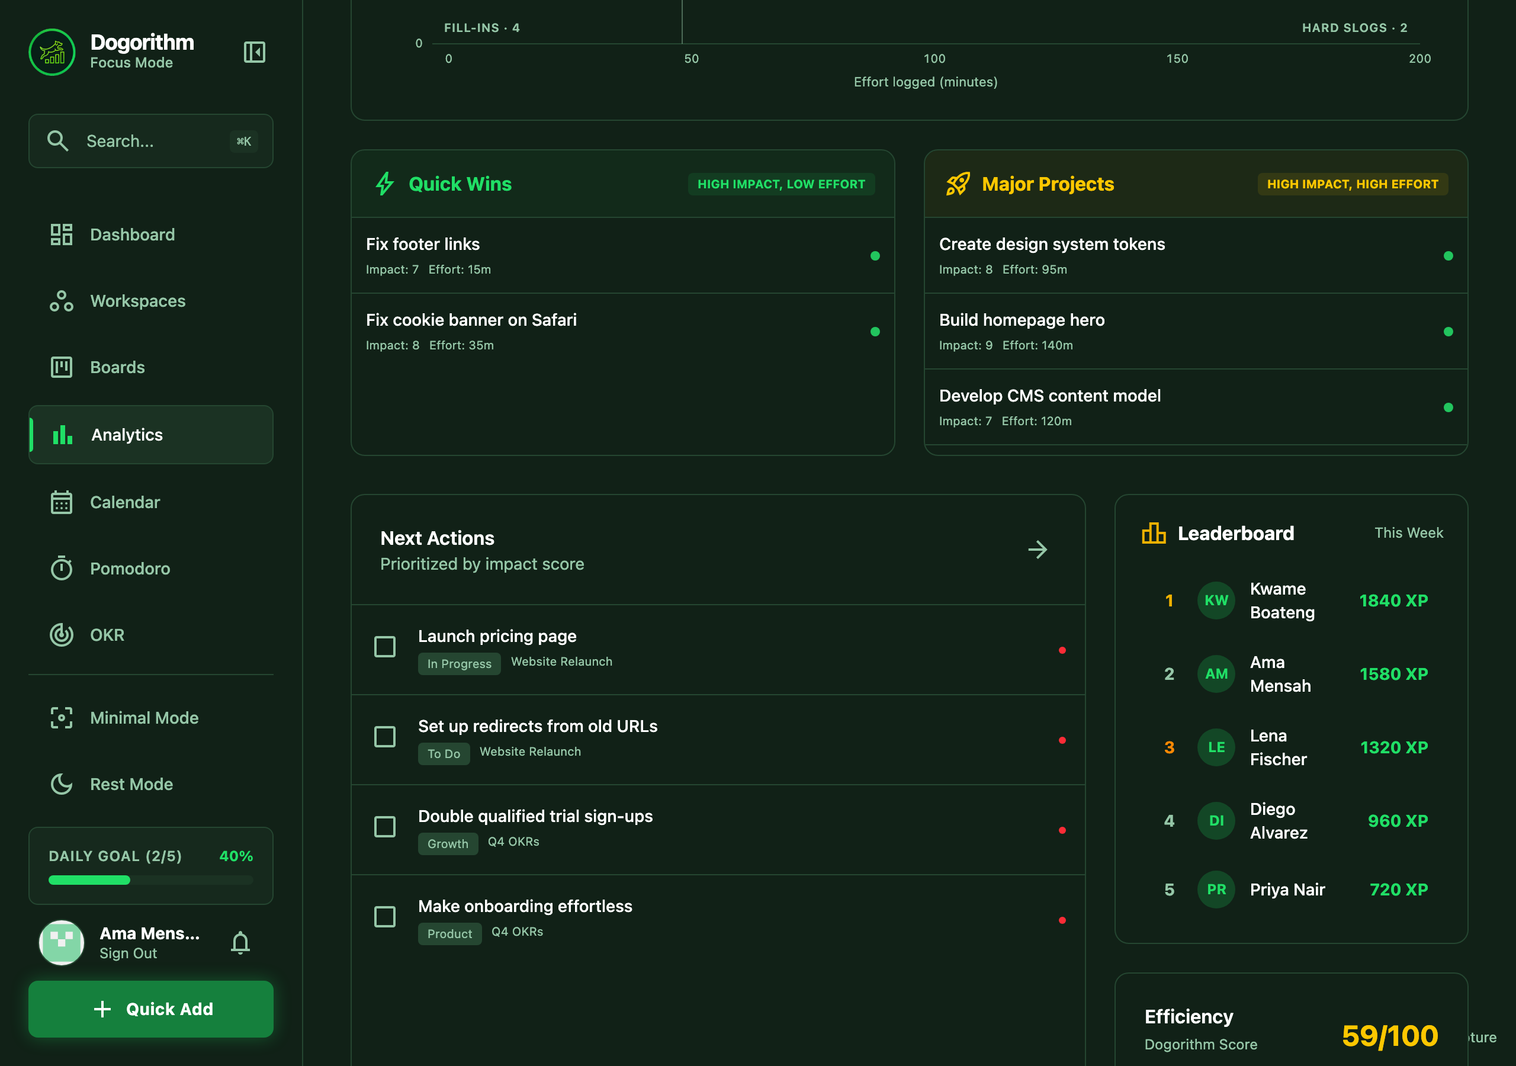The height and width of the screenshot is (1066, 1516).
Task: Go to Boards section
Action: point(150,367)
